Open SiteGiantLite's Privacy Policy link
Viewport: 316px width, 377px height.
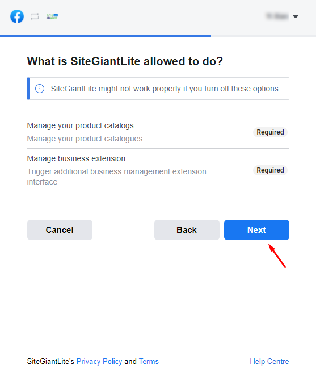pos(99,361)
